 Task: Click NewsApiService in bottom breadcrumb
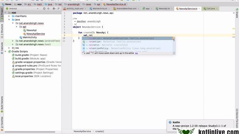point(82,131)
